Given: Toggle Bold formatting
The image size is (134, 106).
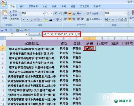Looking at the screenshot, I should (x=23, y=19).
